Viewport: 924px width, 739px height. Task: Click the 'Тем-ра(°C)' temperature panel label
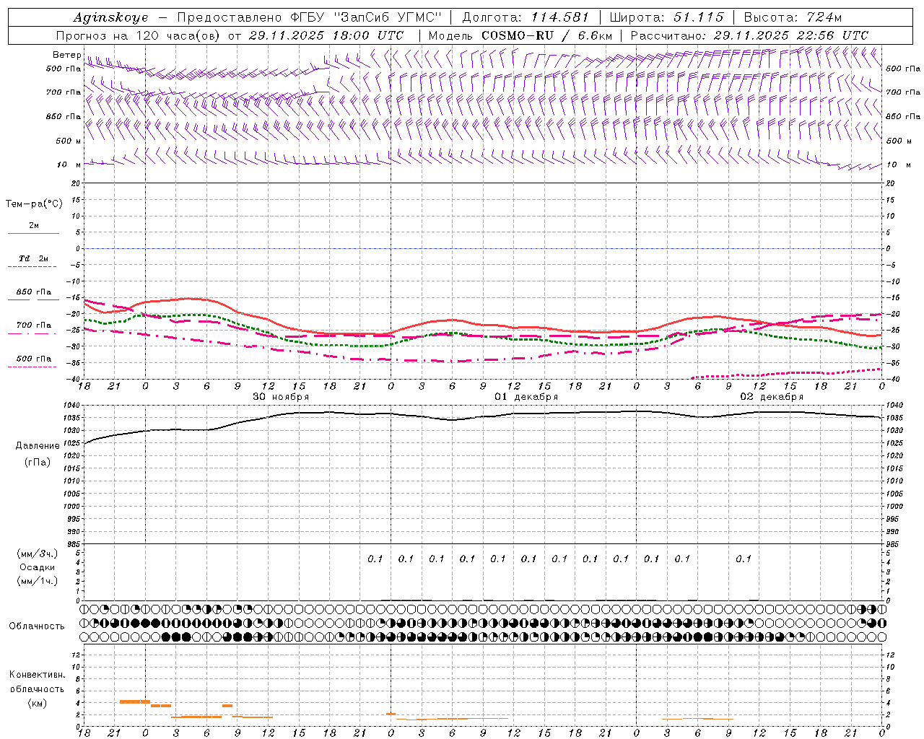pos(34,204)
